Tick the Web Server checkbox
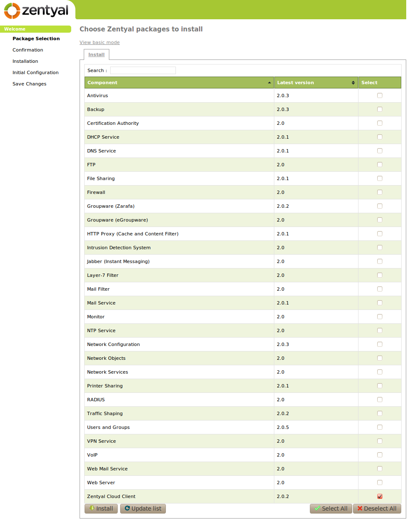 tap(380, 483)
